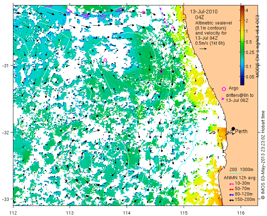Click the dark blue bottom of the colorbar

[242, 83]
